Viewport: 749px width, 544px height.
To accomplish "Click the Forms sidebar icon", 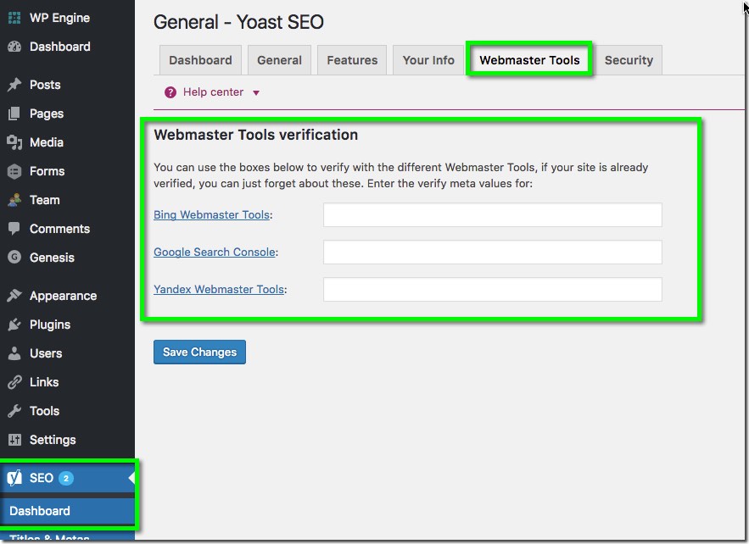I will 14,171.
